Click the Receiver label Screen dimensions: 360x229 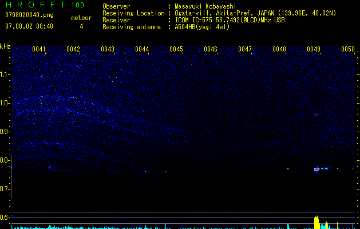click(116, 20)
